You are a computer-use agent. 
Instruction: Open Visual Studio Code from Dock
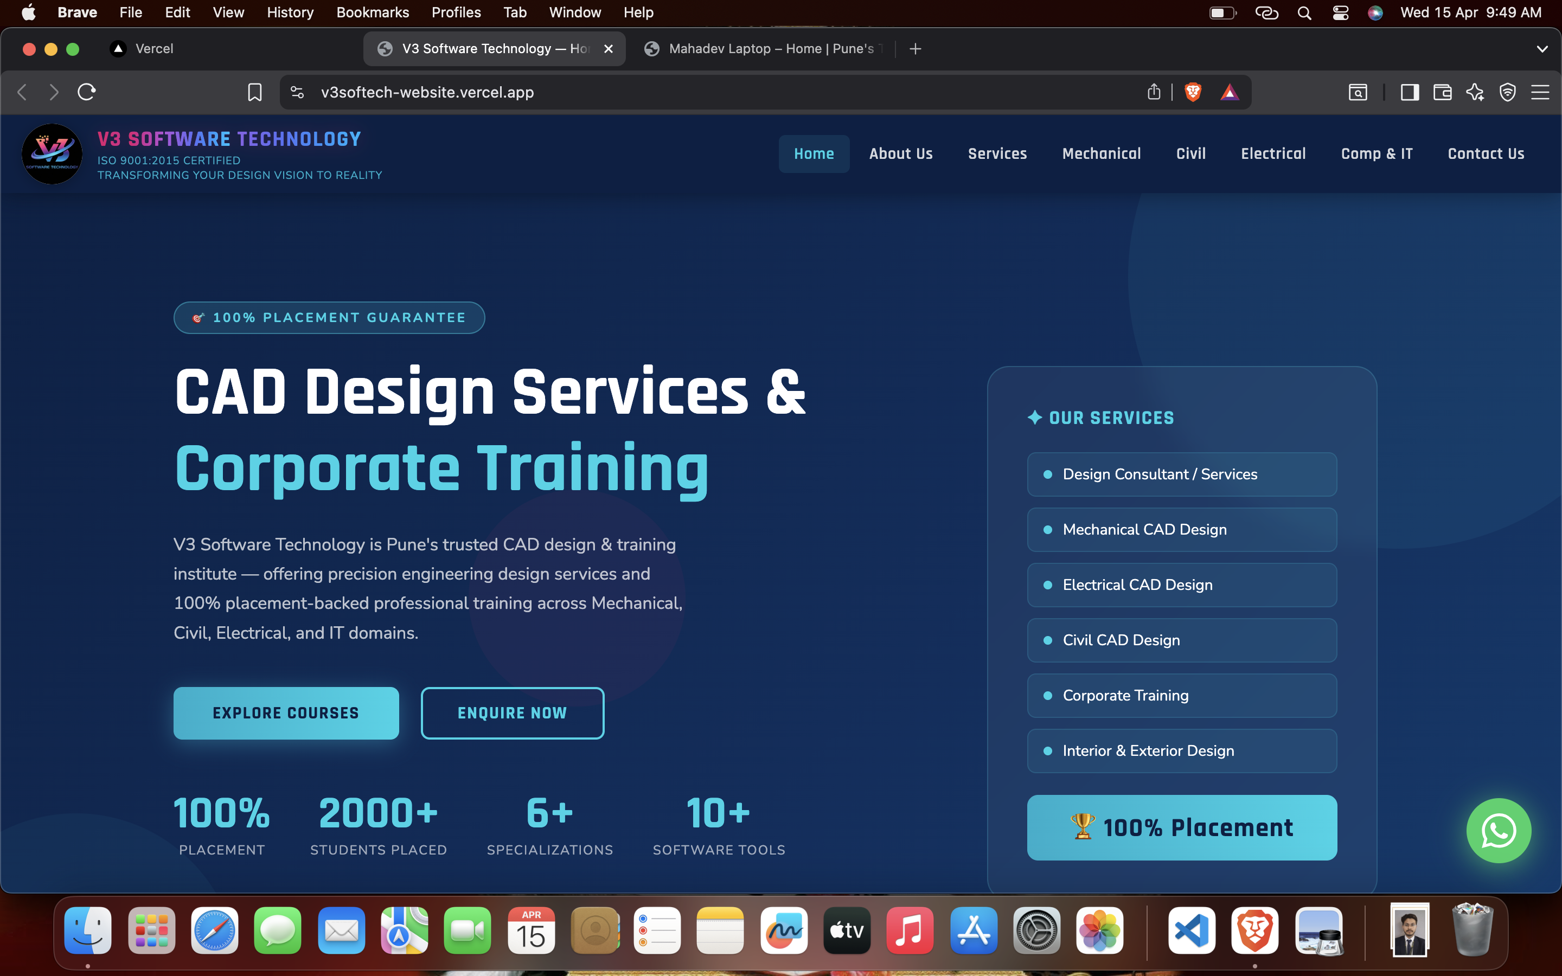(x=1192, y=930)
